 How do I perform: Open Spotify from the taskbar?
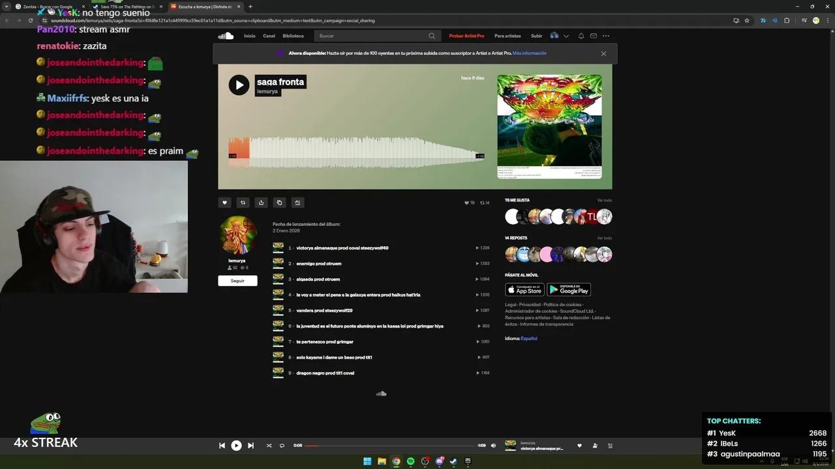pyautogui.click(x=410, y=461)
